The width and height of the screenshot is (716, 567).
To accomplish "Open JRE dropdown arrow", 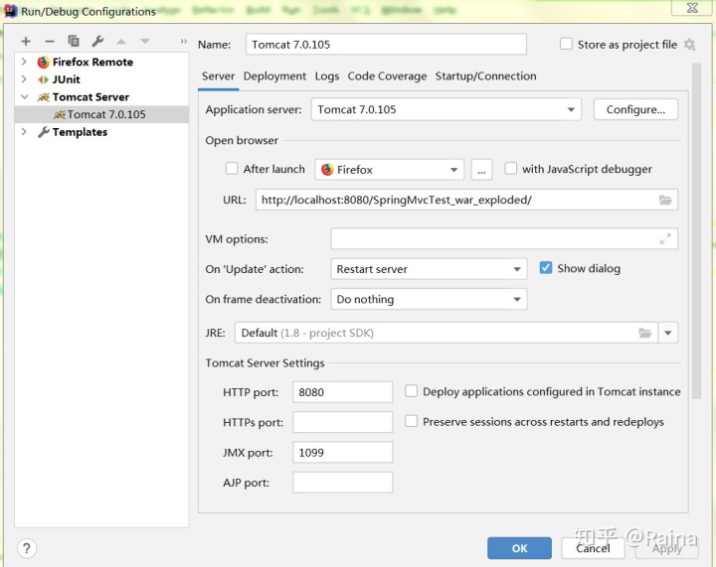I will point(668,333).
